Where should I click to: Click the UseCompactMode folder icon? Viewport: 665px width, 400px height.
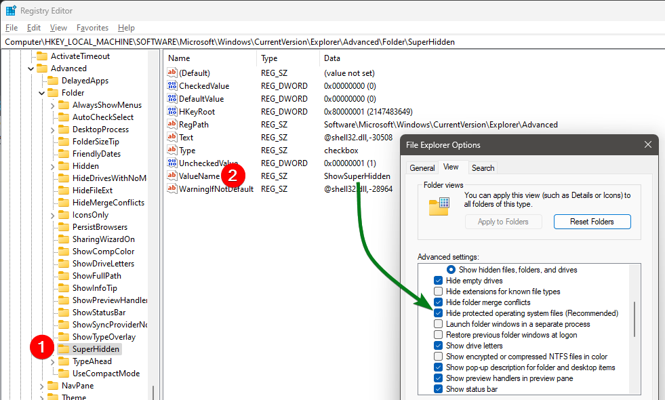64,374
